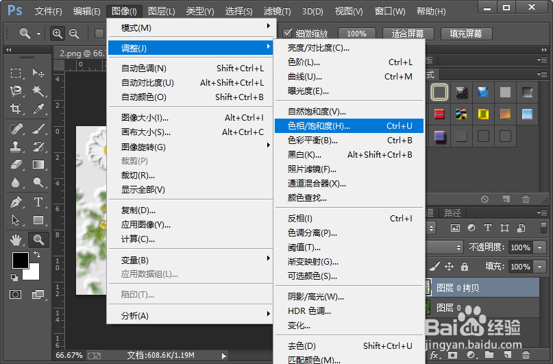The height and width of the screenshot is (364, 553).
Task: Open Zoom tool preset picker arrow
Action: tap(38, 34)
